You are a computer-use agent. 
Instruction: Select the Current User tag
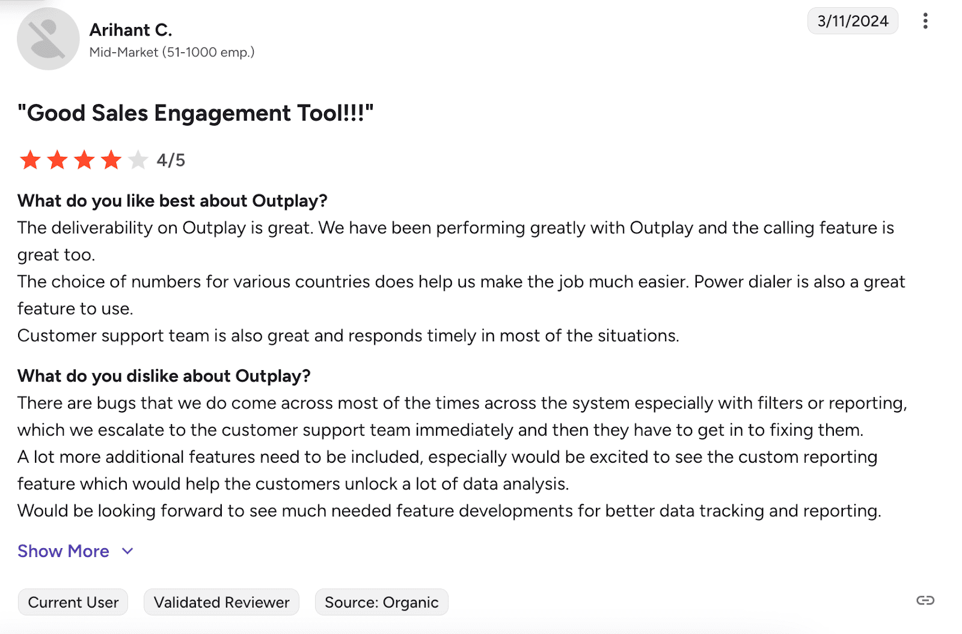(73, 602)
